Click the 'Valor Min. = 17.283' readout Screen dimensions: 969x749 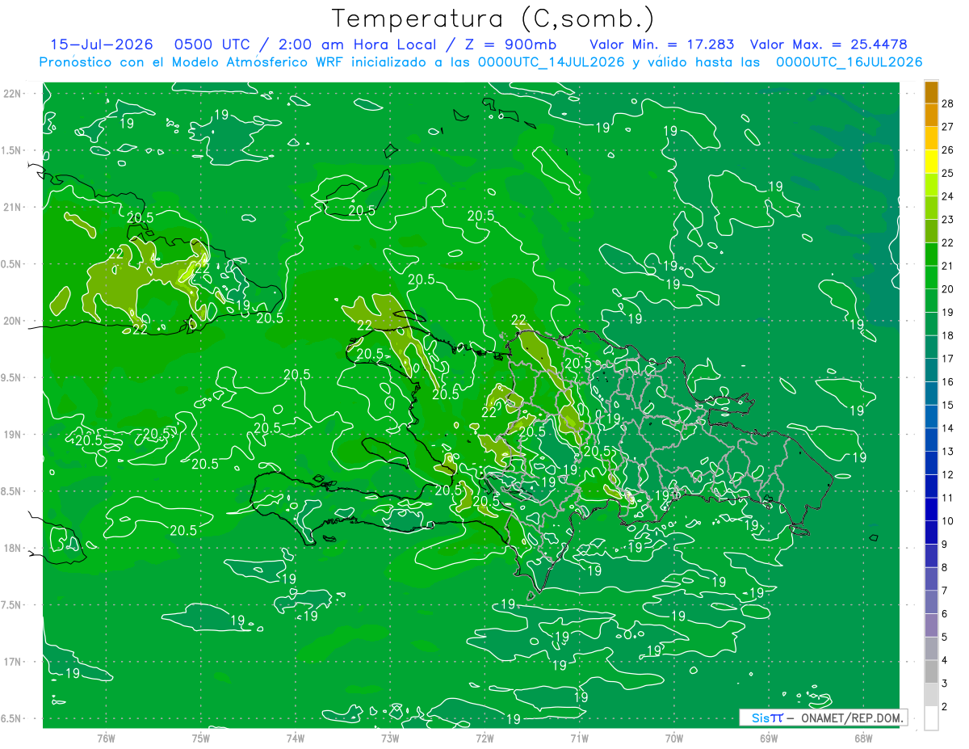[x=662, y=44]
